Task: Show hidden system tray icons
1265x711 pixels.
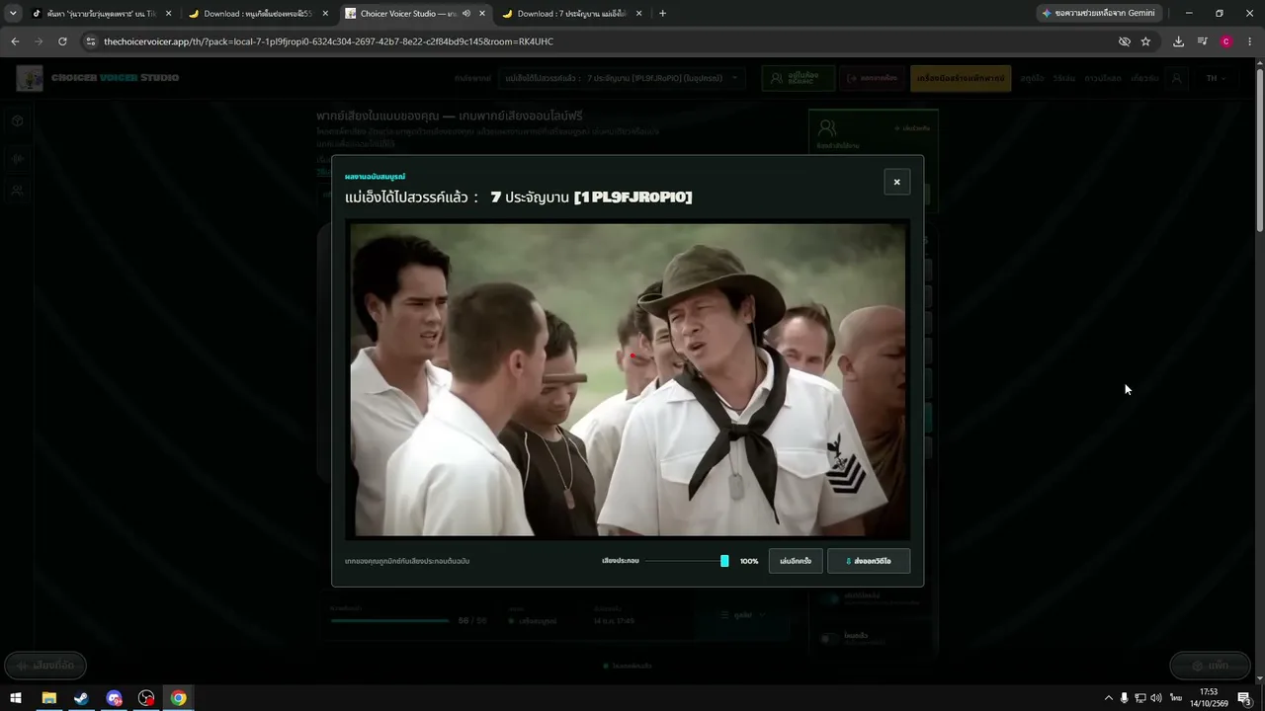Action: pos(1108,698)
